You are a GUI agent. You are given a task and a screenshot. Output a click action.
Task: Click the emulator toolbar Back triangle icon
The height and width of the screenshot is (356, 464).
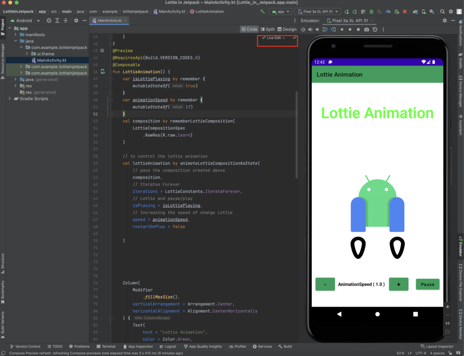click(x=342, y=29)
